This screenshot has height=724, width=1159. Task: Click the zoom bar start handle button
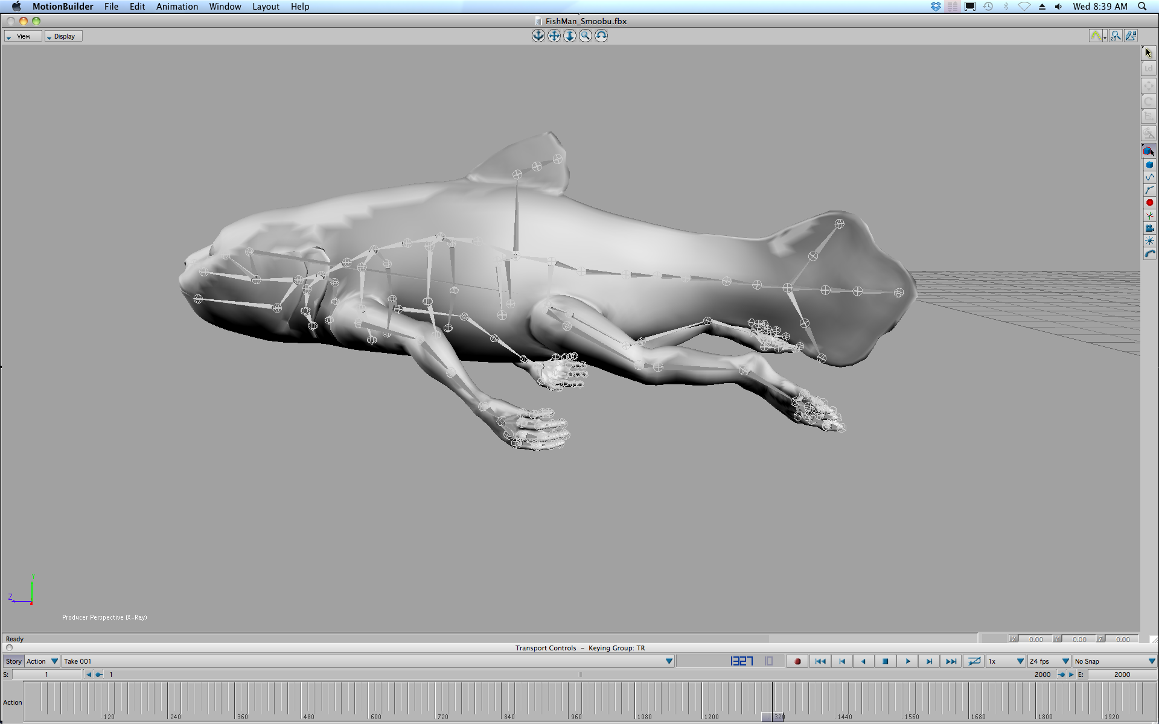(x=98, y=675)
